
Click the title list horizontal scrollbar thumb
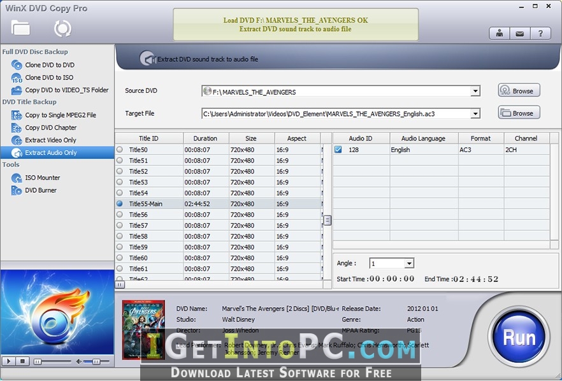pos(119,284)
